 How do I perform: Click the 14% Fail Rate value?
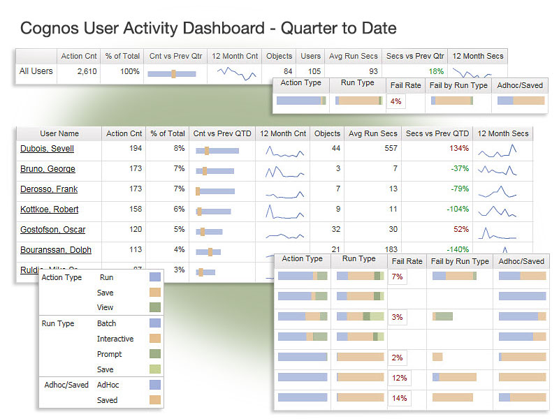click(399, 398)
